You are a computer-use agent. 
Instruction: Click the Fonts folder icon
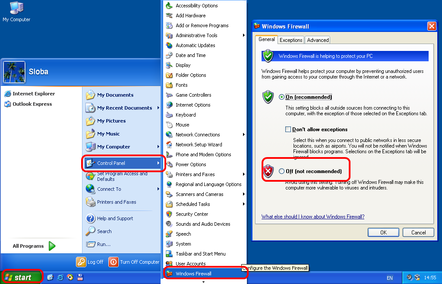click(169, 85)
